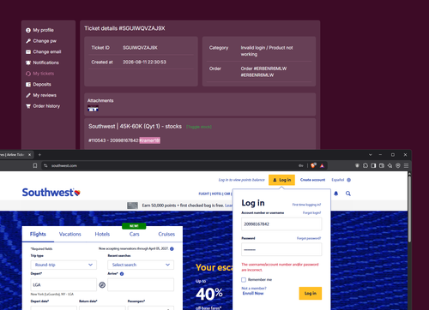Click the globe icon next to Español
Image resolution: width=429 pixels, height=310 pixels.
(349, 180)
